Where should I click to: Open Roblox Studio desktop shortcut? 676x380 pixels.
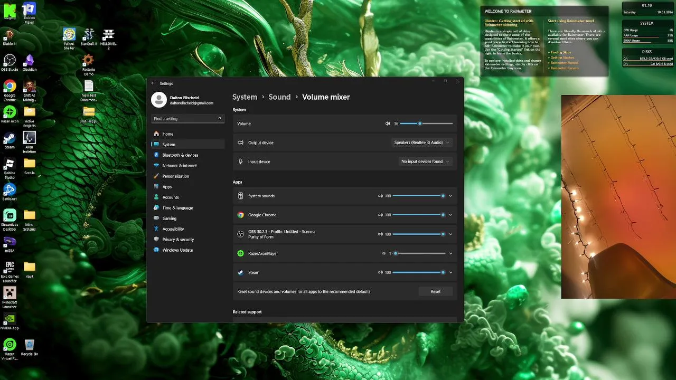[x=10, y=169]
